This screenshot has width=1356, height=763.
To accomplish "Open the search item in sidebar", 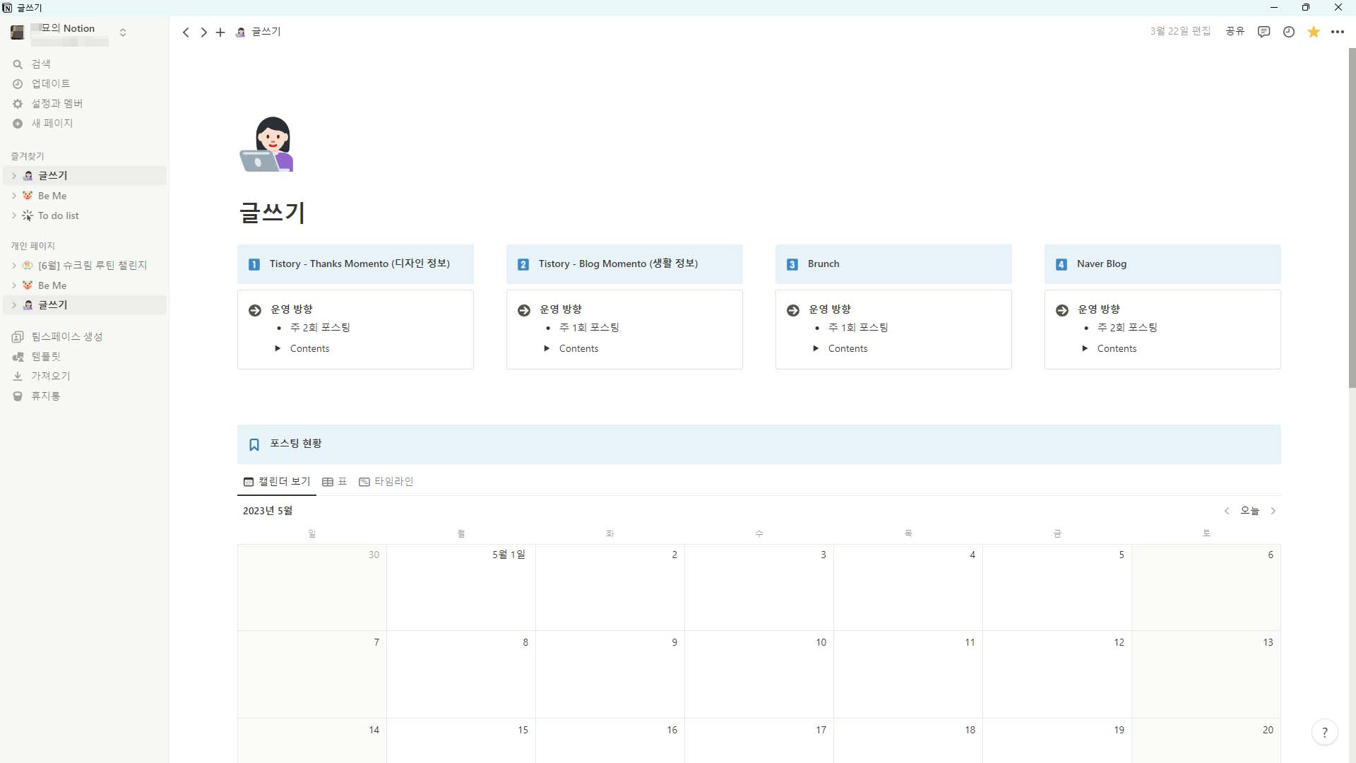I will [x=41, y=64].
